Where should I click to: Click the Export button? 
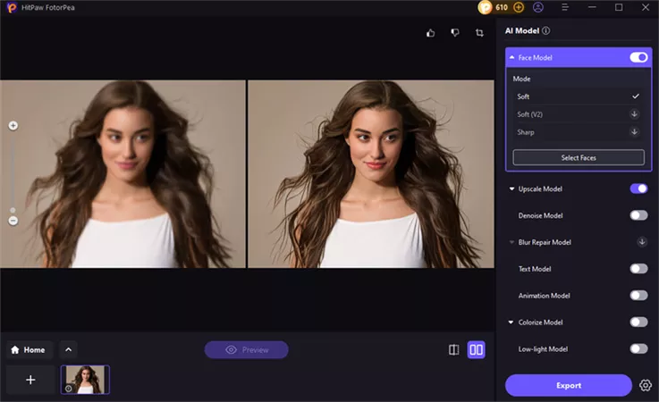(x=568, y=385)
